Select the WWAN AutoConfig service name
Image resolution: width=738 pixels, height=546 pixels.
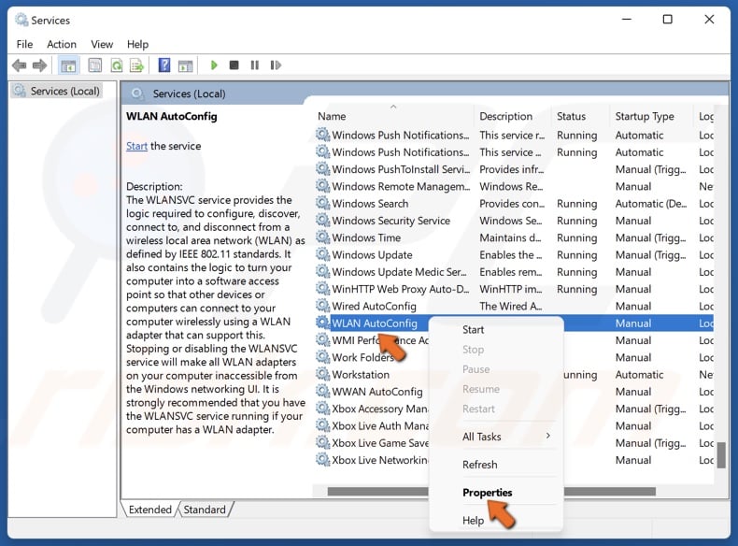[377, 392]
